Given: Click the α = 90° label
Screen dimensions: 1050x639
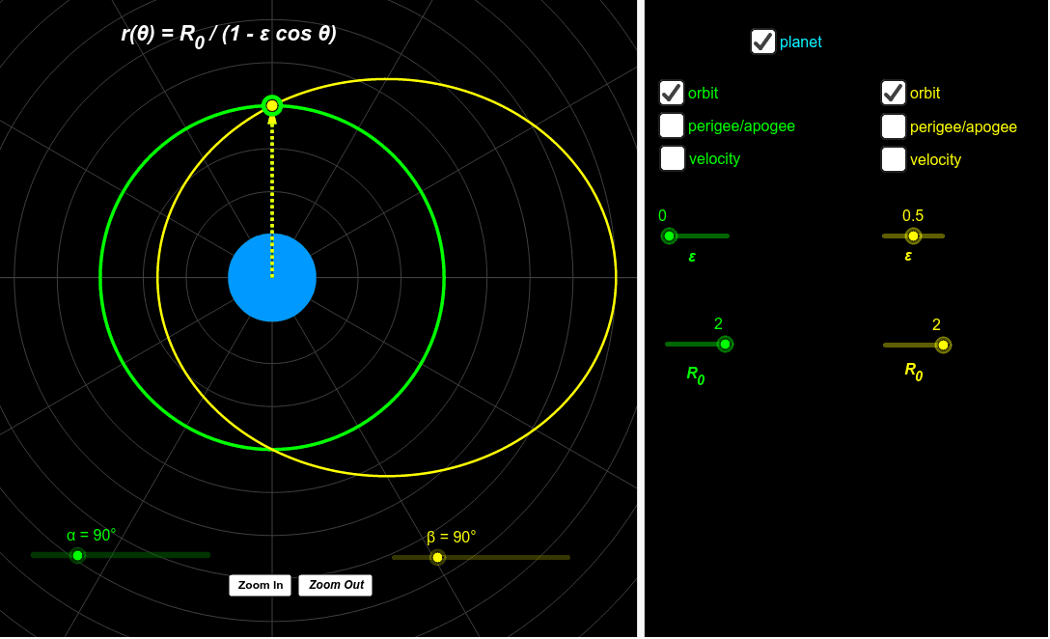Looking at the screenshot, I should click(x=91, y=535).
